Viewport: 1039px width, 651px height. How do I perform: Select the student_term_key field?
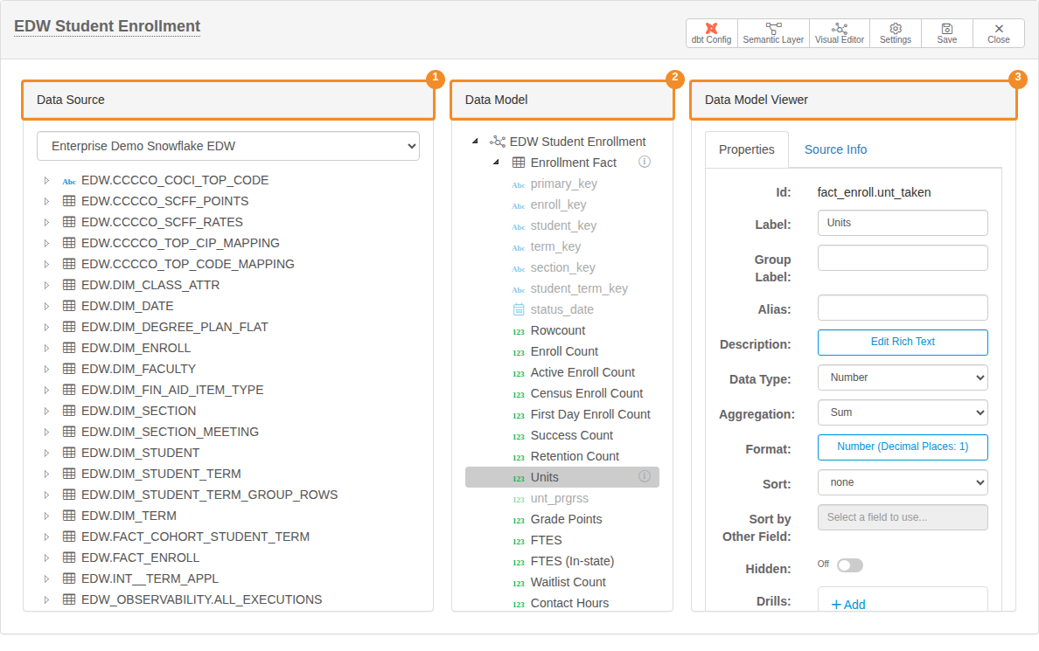tap(579, 288)
